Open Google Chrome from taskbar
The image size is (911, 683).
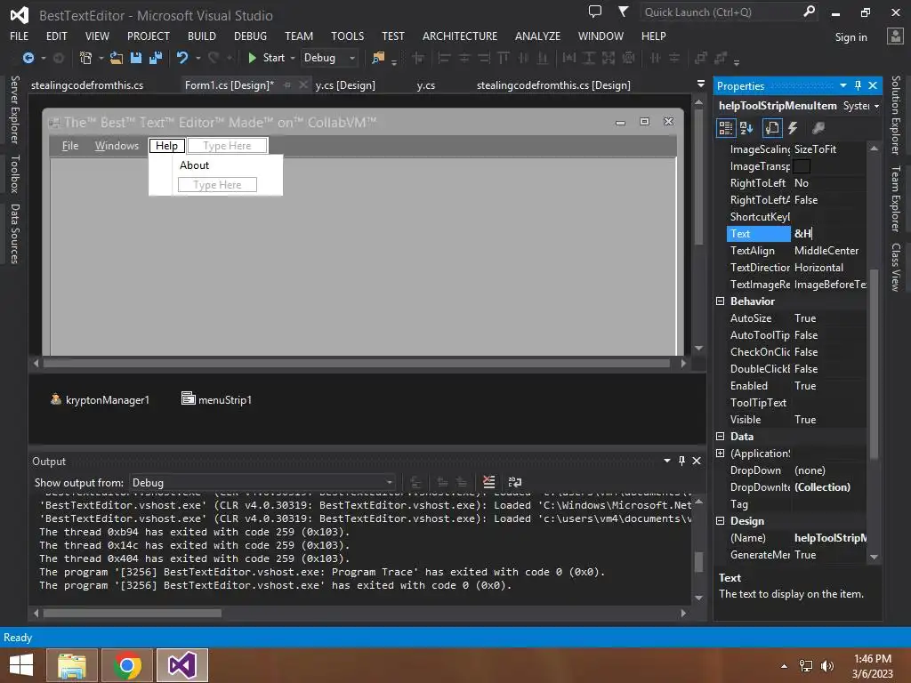tap(127, 665)
